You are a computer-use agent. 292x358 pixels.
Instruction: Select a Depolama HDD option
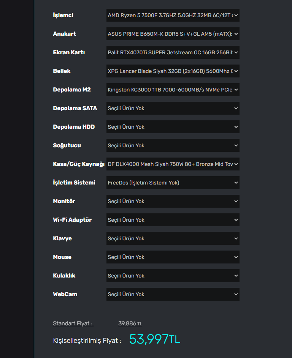pos(173,127)
